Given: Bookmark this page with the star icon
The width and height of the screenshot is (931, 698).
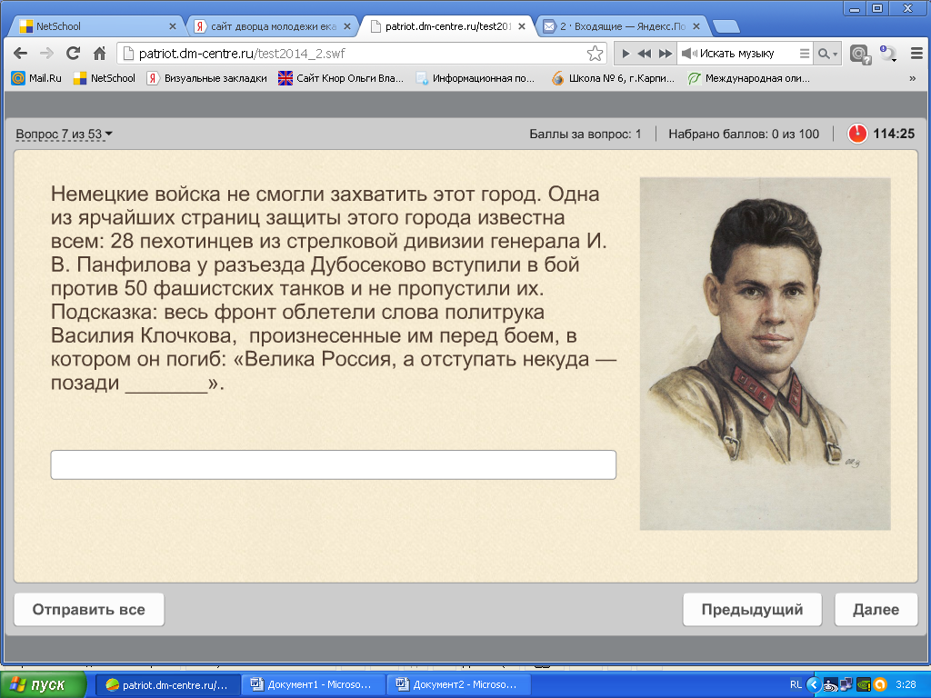Looking at the screenshot, I should [595, 54].
